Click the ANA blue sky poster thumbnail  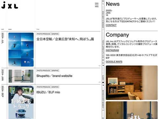21,50
